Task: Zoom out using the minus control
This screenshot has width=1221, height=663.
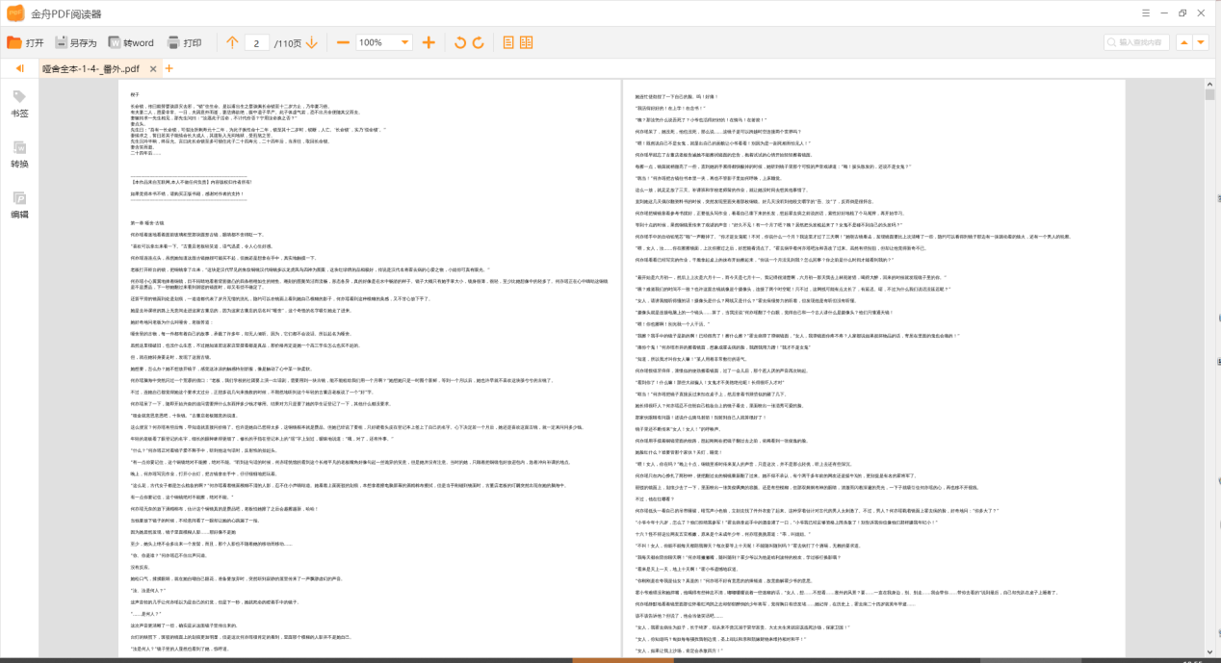Action: [x=342, y=42]
